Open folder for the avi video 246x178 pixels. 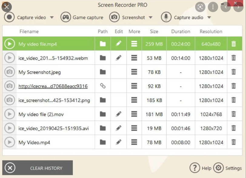pyautogui.click(x=103, y=128)
